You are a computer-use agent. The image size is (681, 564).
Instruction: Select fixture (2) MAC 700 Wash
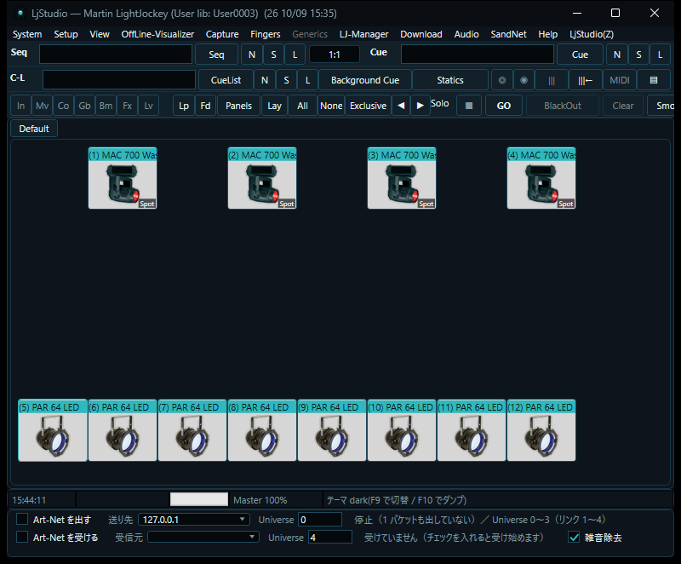(x=262, y=178)
